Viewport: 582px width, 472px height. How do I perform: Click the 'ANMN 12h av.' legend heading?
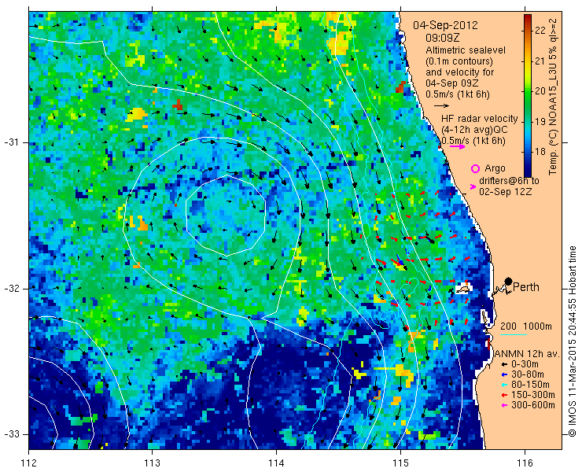527,354
